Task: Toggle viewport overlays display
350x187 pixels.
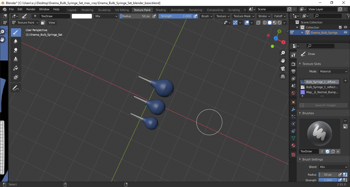Action: point(247,23)
